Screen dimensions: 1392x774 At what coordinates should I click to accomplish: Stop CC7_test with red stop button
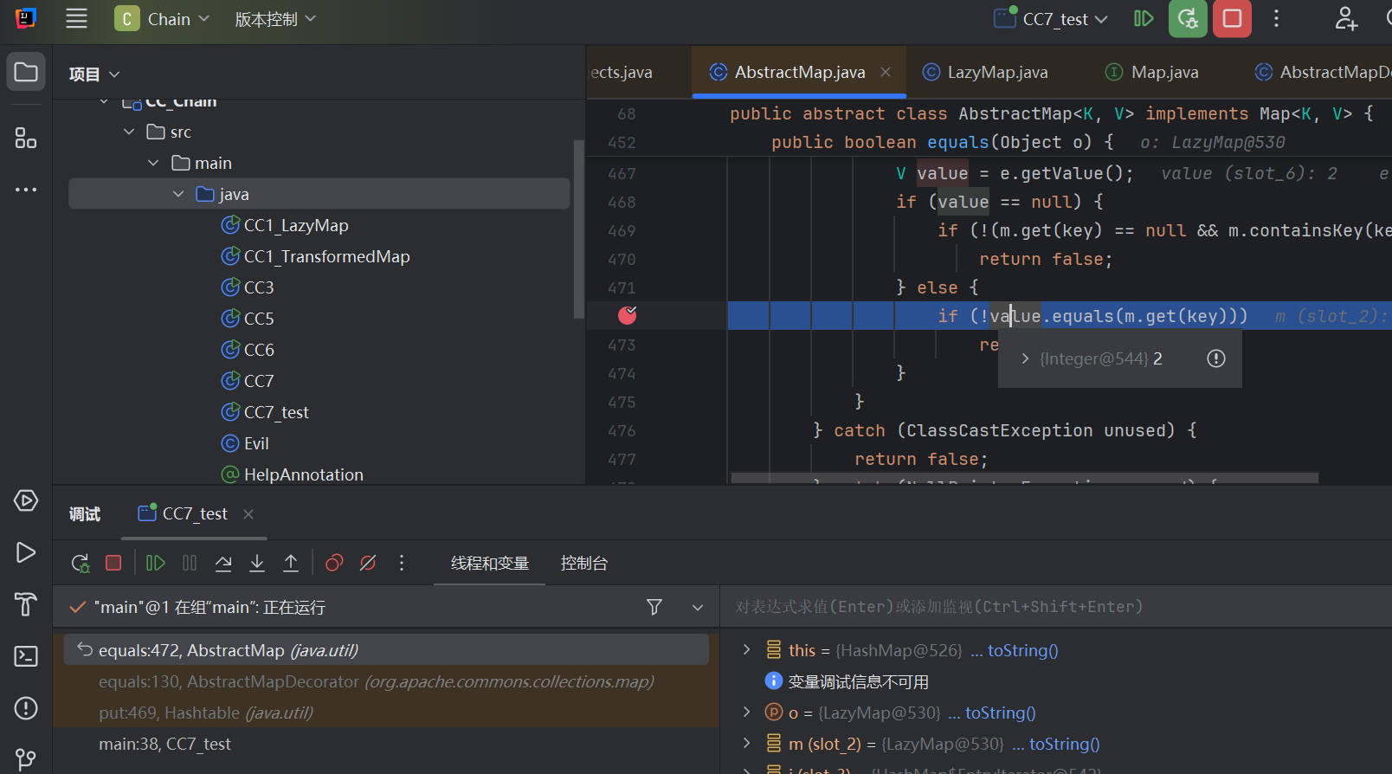pyautogui.click(x=1232, y=19)
